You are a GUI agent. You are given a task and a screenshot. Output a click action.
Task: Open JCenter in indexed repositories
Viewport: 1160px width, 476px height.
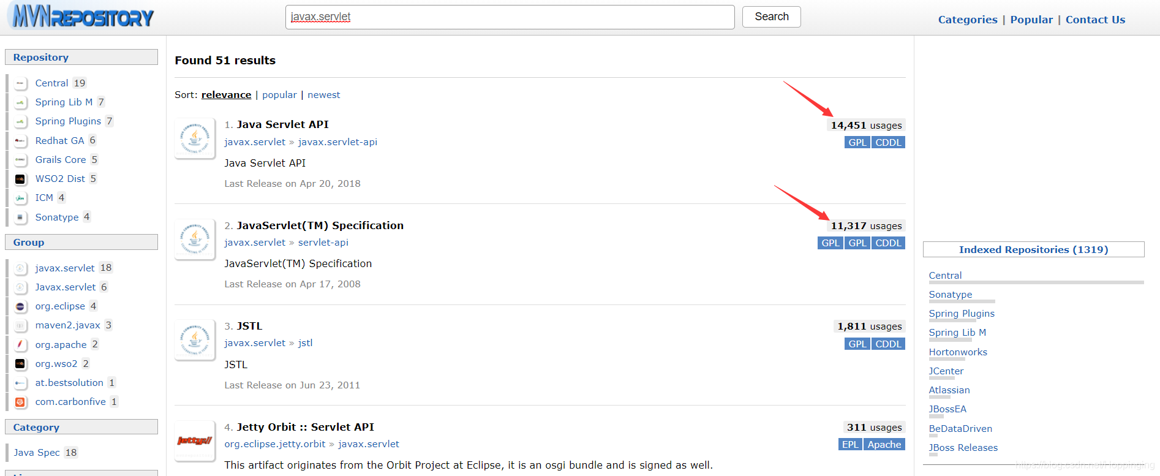tap(946, 371)
